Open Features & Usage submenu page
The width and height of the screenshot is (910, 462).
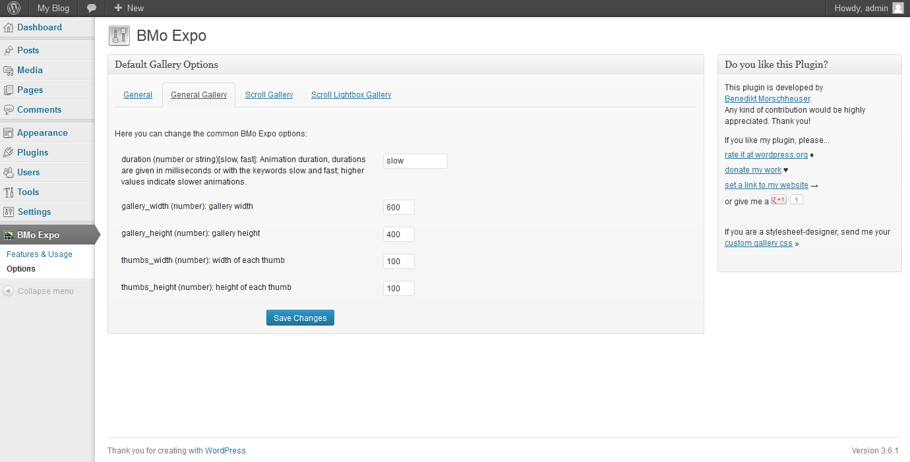click(x=40, y=254)
